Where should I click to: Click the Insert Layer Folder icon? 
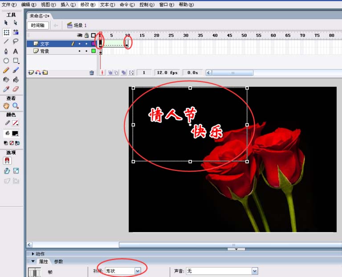point(45,73)
